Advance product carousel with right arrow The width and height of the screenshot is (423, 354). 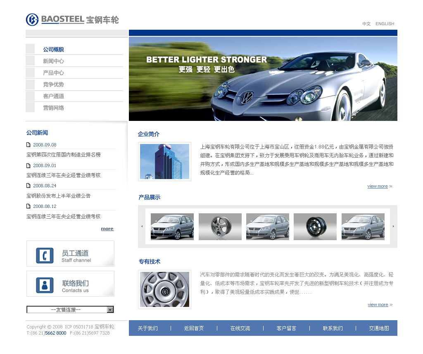[393, 226]
